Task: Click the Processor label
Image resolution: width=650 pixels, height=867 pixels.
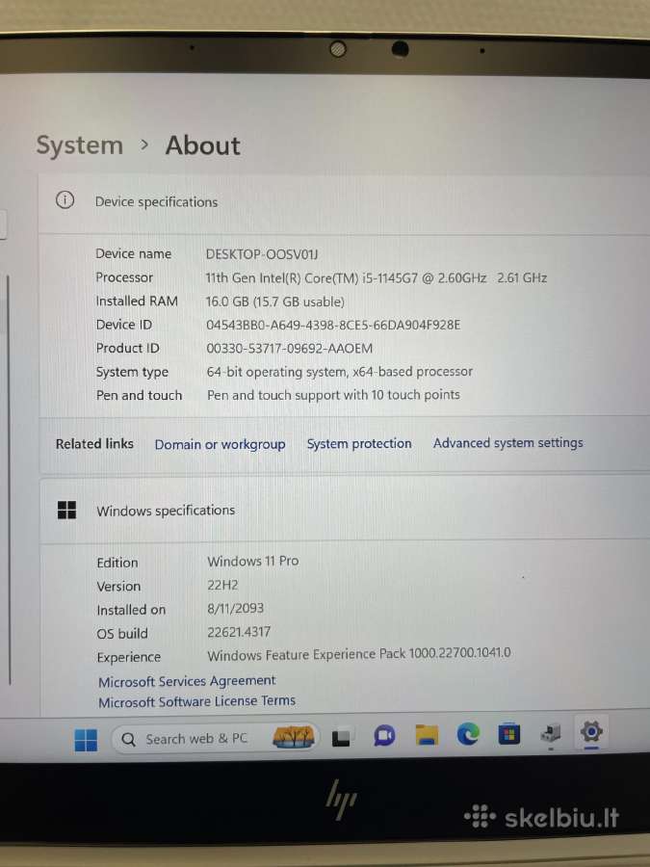Action: tap(124, 277)
